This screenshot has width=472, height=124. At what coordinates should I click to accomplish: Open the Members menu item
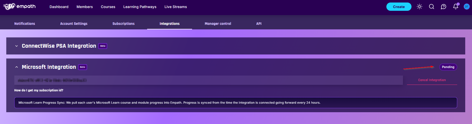85,7
